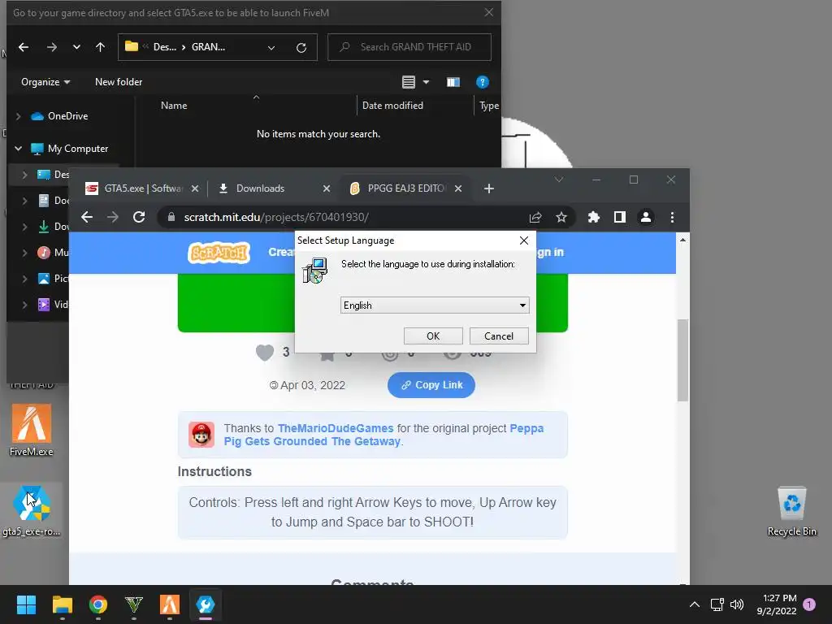Image resolution: width=832 pixels, height=624 pixels.
Task: Click New folder in file dialog
Action: point(119,82)
